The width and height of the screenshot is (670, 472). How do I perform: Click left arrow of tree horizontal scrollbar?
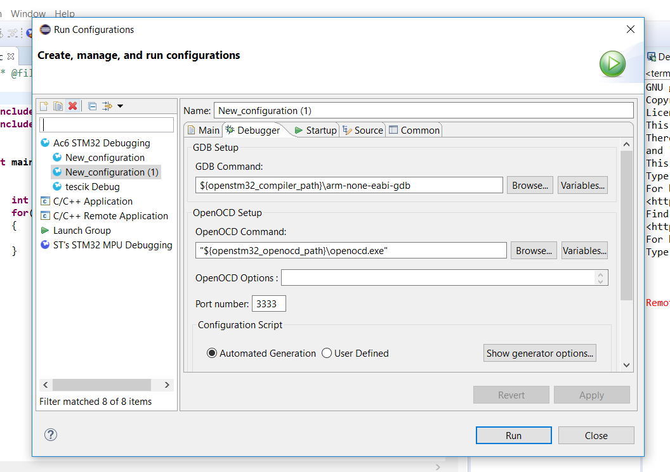click(x=46, y=385)
